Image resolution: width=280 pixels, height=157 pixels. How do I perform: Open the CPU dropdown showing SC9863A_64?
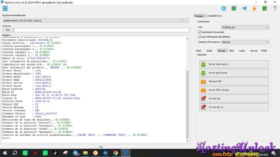pos(245,27)
